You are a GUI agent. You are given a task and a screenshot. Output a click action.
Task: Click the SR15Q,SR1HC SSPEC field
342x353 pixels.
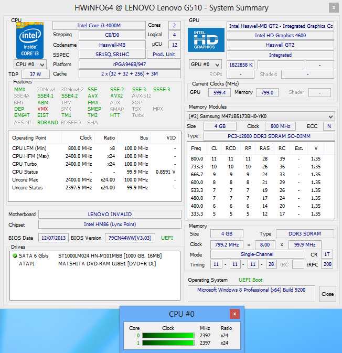click(x=112, y=54)
